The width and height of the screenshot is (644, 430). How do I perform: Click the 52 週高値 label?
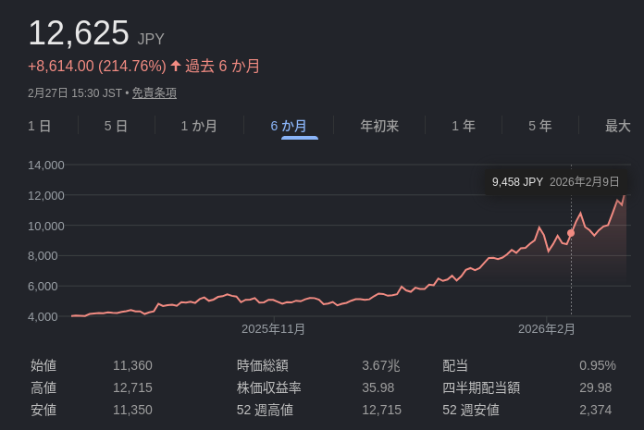coord(265,410)
